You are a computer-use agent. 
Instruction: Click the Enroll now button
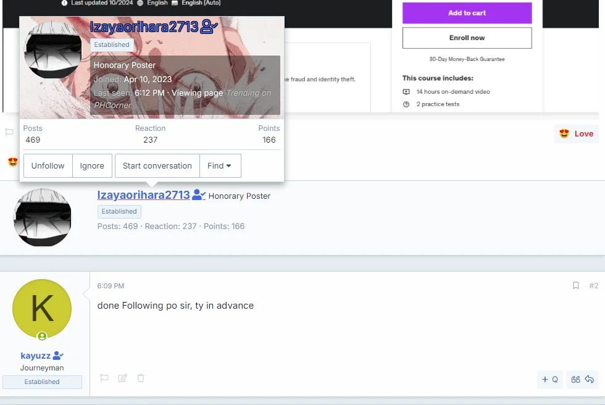pyautogui.click(x=467, y=38)
